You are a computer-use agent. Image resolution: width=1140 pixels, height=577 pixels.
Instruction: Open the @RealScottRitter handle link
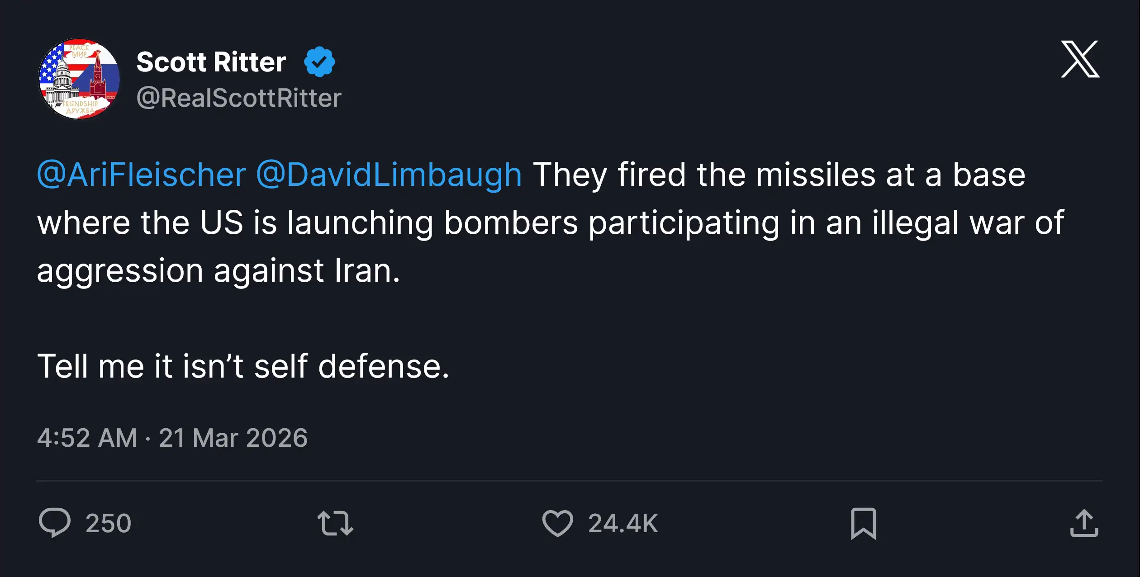pos(239,98)
